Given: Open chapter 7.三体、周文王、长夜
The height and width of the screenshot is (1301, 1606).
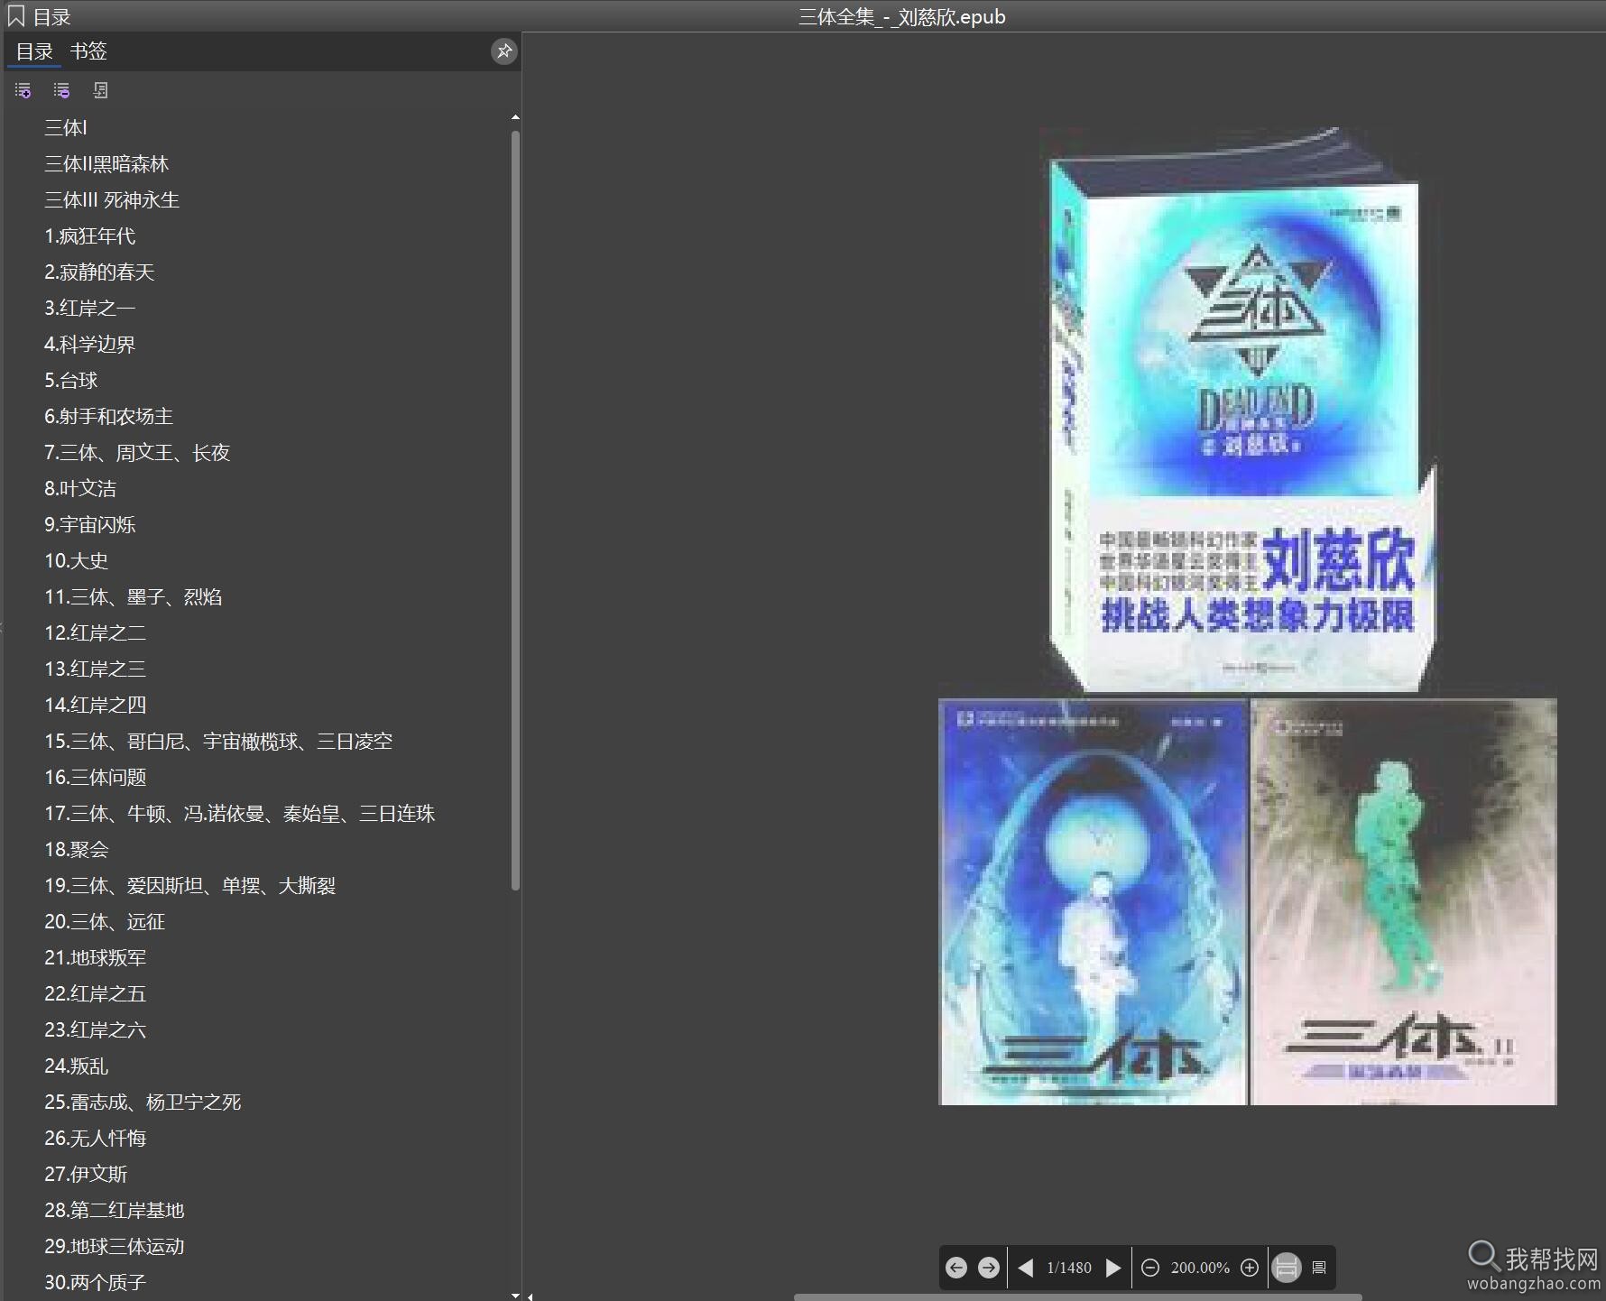Looking at the screenshot, I should point(137,453).
